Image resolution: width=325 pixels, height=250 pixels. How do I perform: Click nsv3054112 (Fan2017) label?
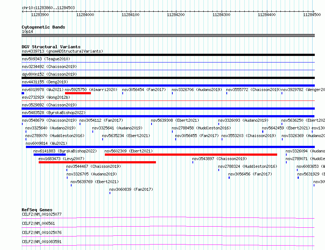(101, 120)
